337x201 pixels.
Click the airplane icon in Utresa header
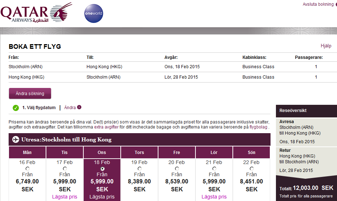click(x=15, y=140)
